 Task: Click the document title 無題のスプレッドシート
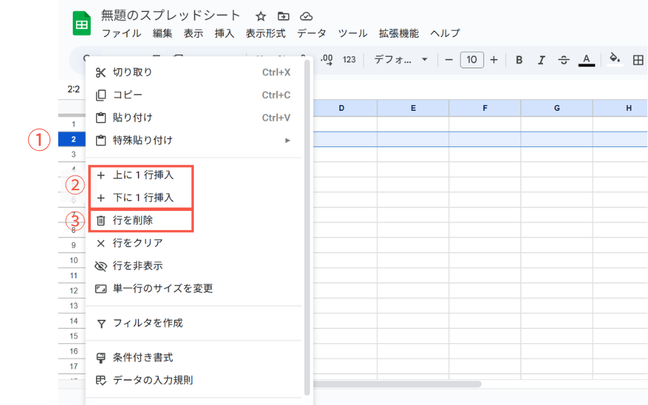(170, 15)
